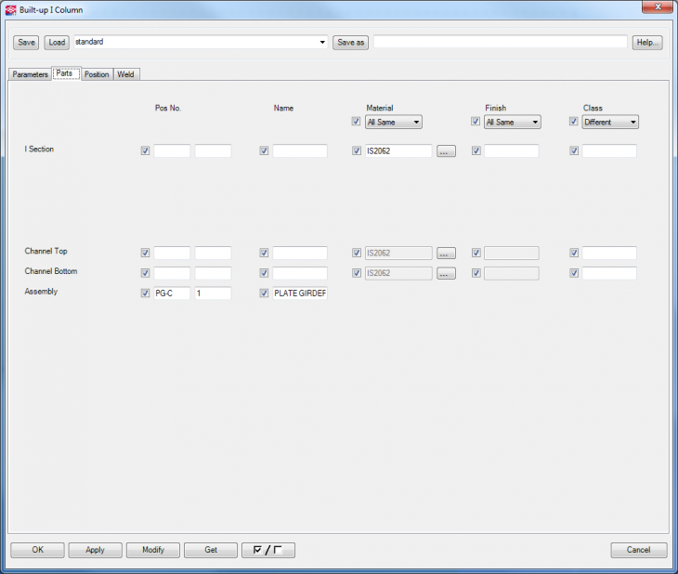This screenshot has height=574, width=678.
Task: Open the Weld tab
Action: pos(126,74)
